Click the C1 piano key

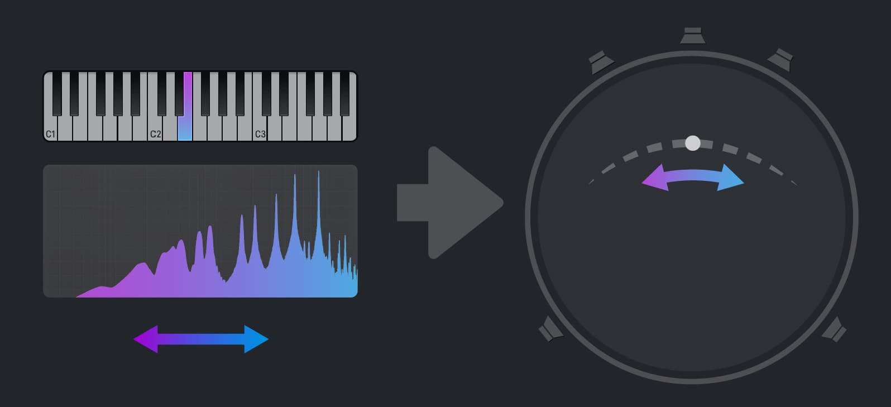click(x=51, y=128)
